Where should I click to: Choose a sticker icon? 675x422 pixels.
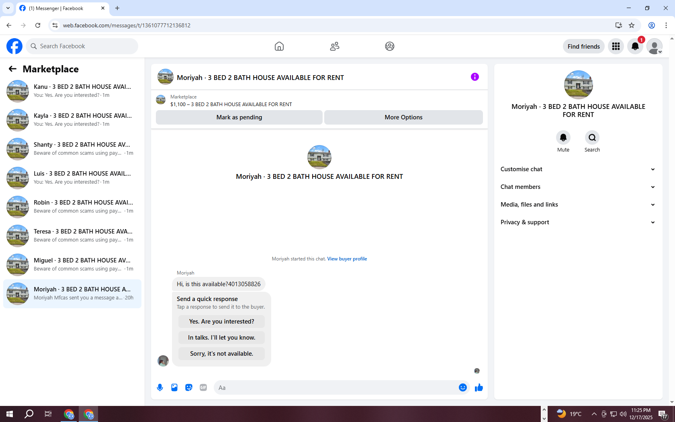click(x=189, y=387)
